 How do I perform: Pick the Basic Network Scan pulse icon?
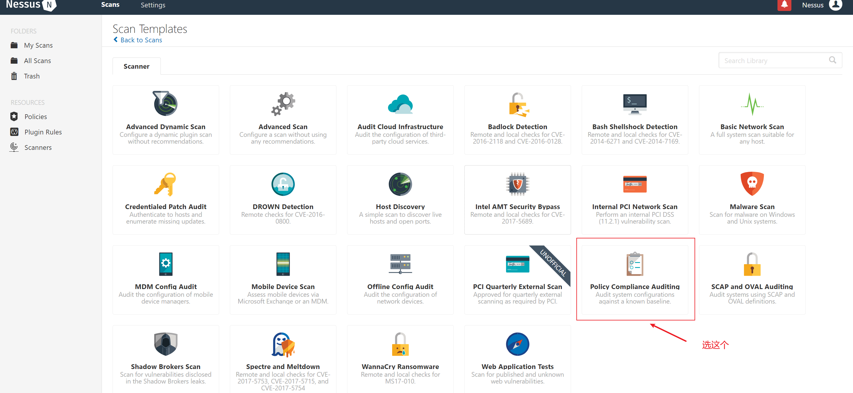pos(752,104)
